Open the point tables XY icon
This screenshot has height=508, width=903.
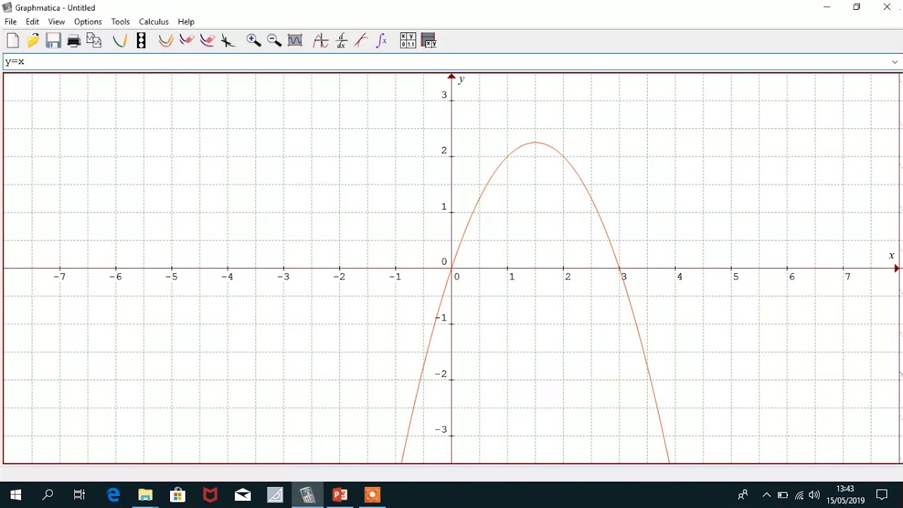[x=408, y=41]
